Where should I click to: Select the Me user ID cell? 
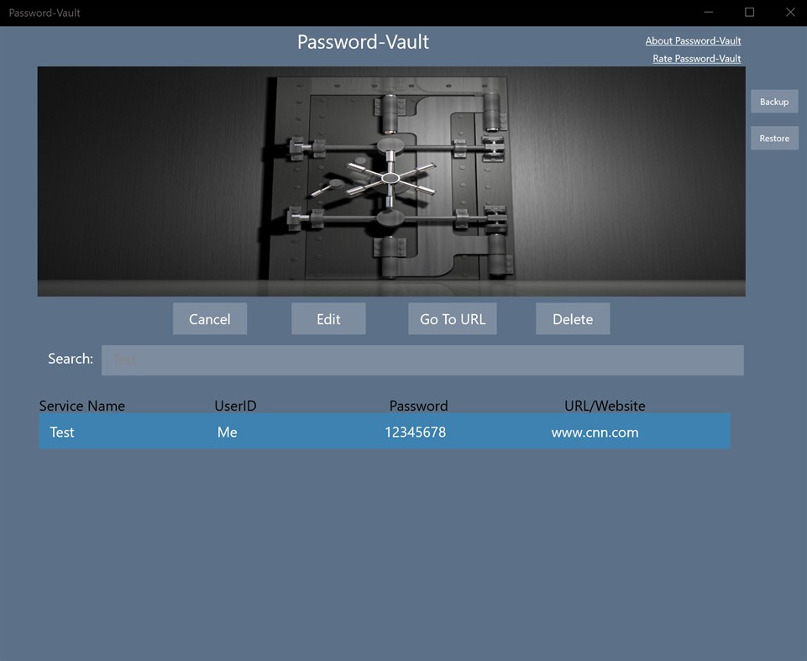pos(227,432)
